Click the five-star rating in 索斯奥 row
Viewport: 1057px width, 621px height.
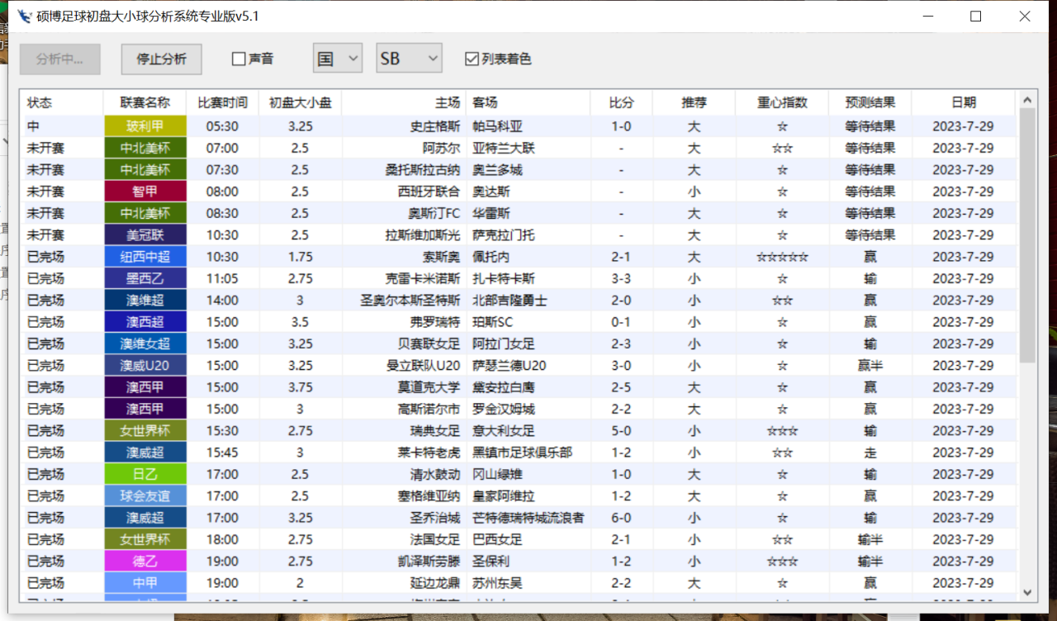782,257
